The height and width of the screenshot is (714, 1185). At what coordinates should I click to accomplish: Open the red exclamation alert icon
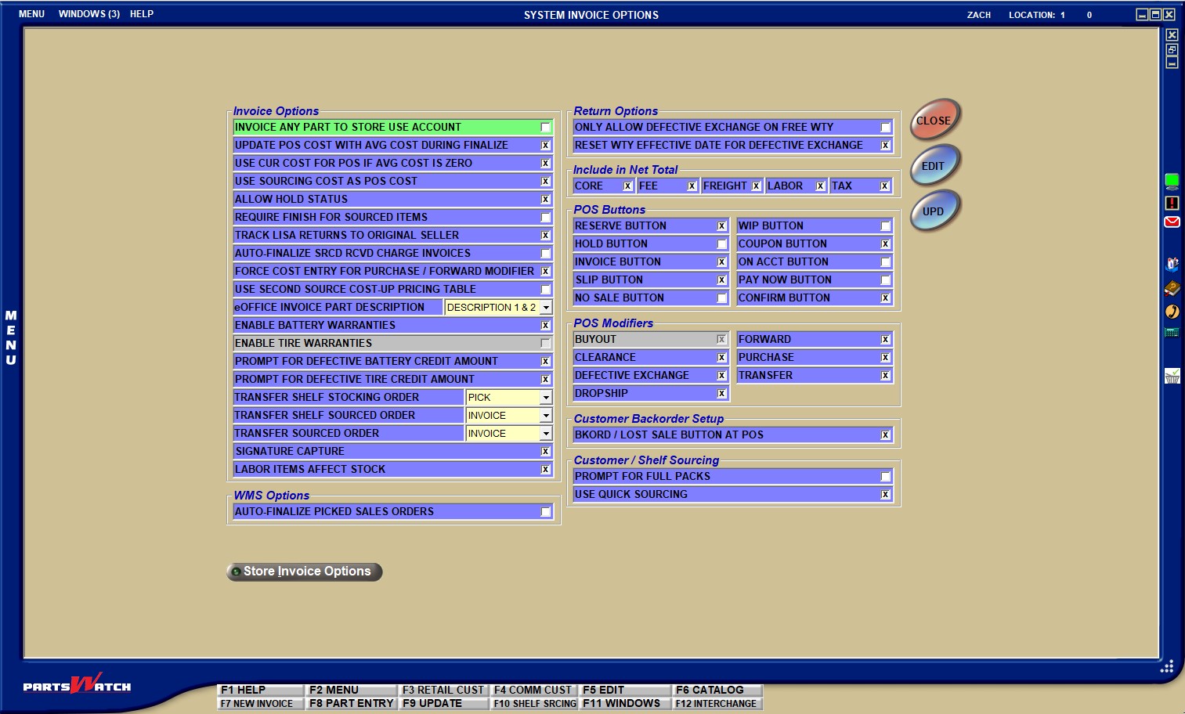1172,203
